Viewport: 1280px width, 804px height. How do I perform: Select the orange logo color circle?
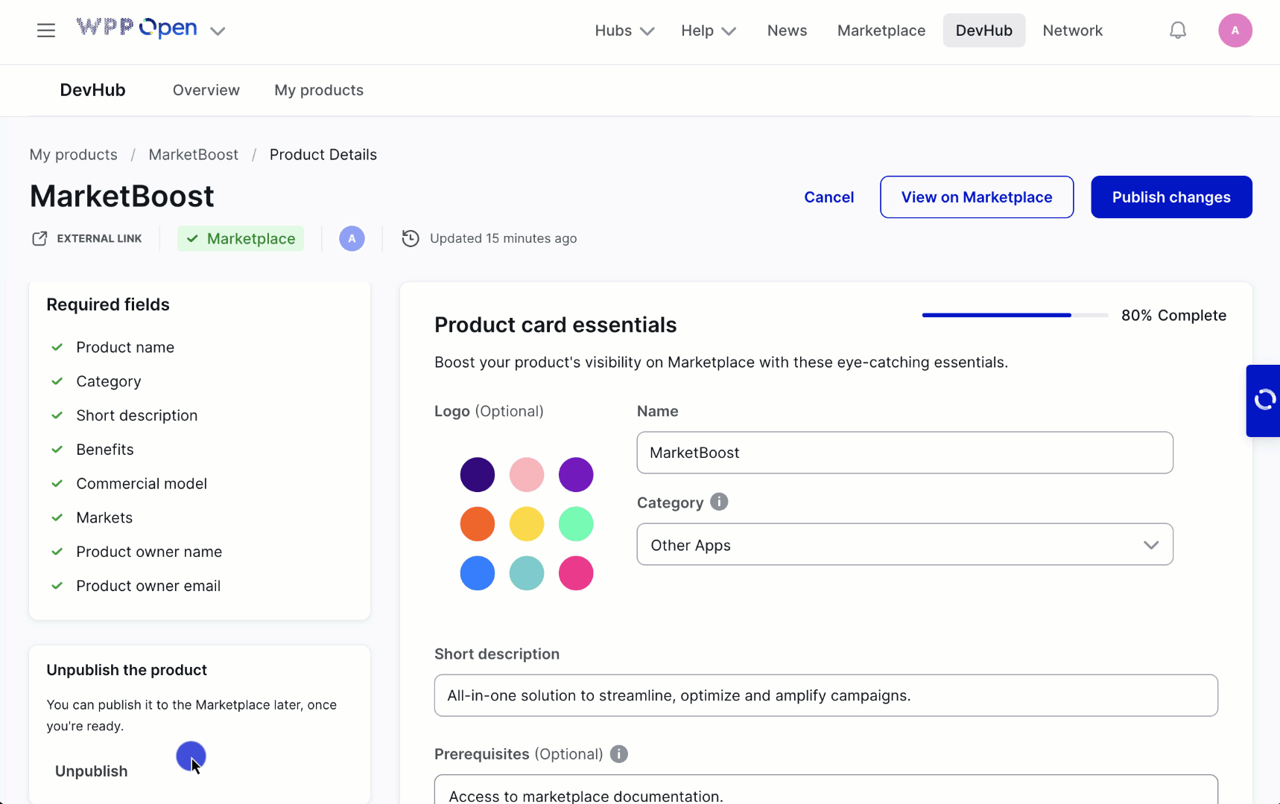tap(478, 524)
